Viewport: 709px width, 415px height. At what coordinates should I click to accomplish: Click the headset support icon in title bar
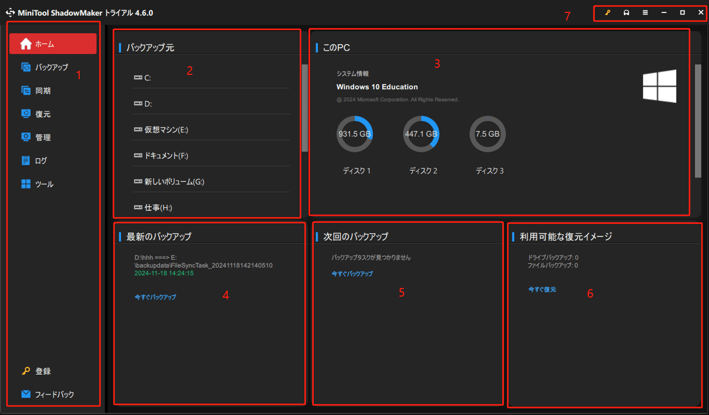click(626, 12)
